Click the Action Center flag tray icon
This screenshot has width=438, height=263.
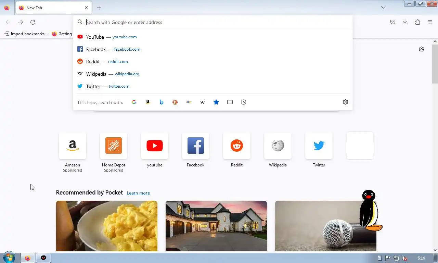pyautogui.click(x=388, y=258)
